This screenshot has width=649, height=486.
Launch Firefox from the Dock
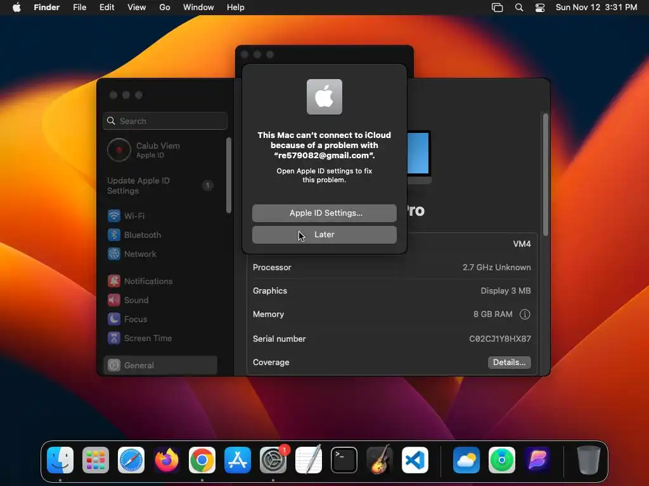point(167,460)
